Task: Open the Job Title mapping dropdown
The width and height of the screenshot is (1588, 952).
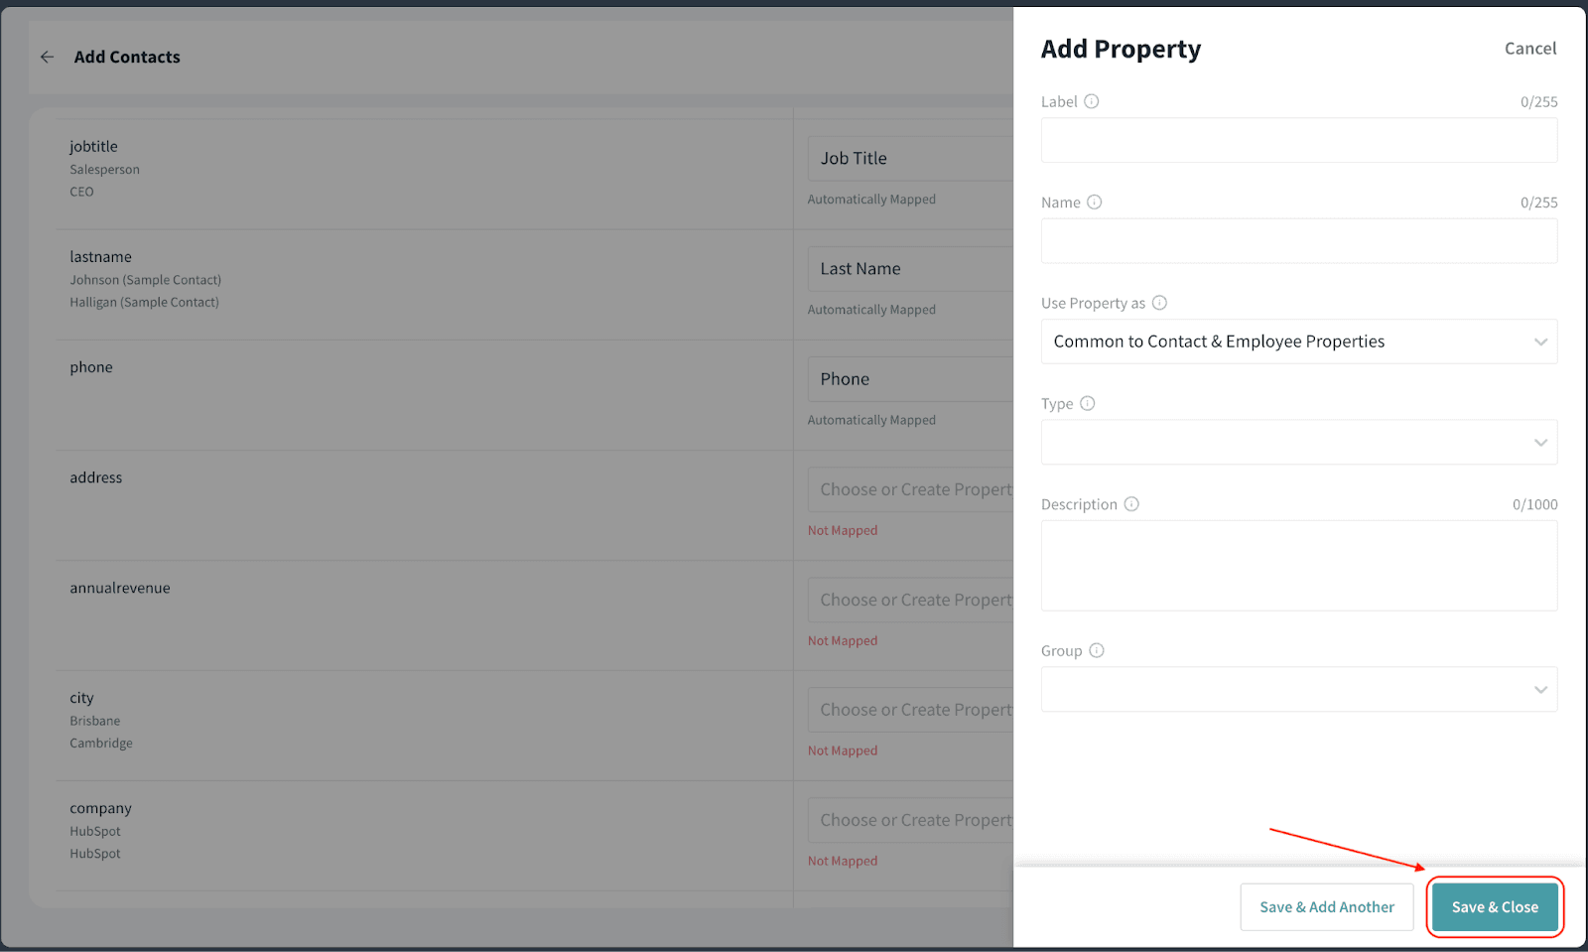Action: tap(910, 159)
